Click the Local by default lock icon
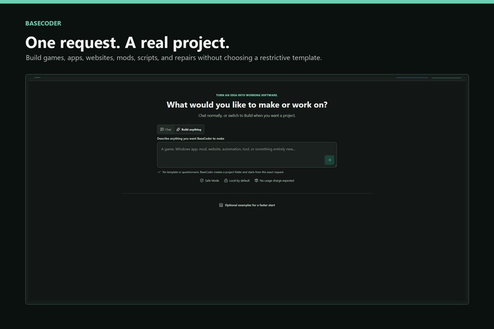The width and height of the screenshot is (494, 329). point(226,180)
